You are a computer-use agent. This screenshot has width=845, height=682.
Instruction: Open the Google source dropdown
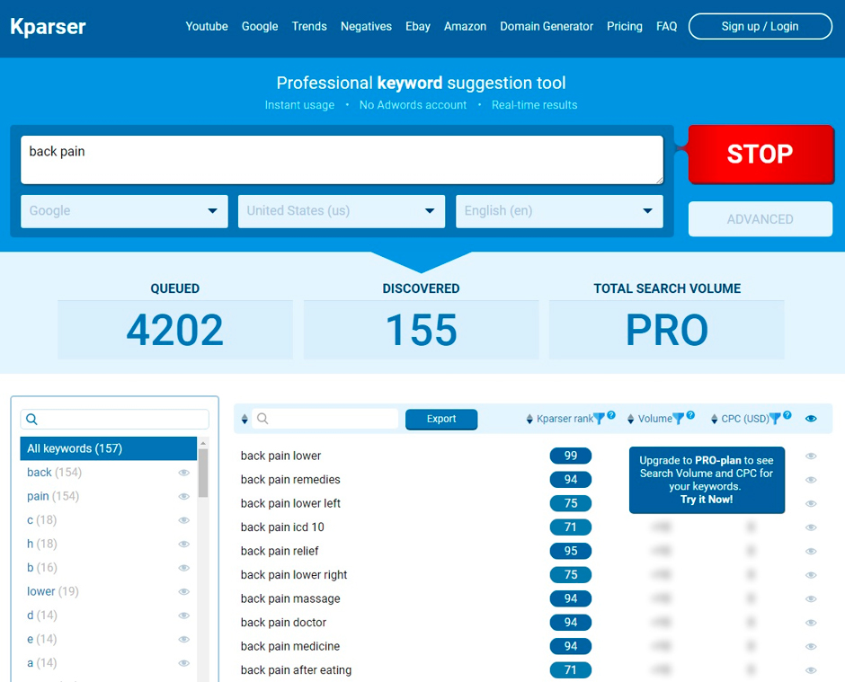tap(124, 211)
